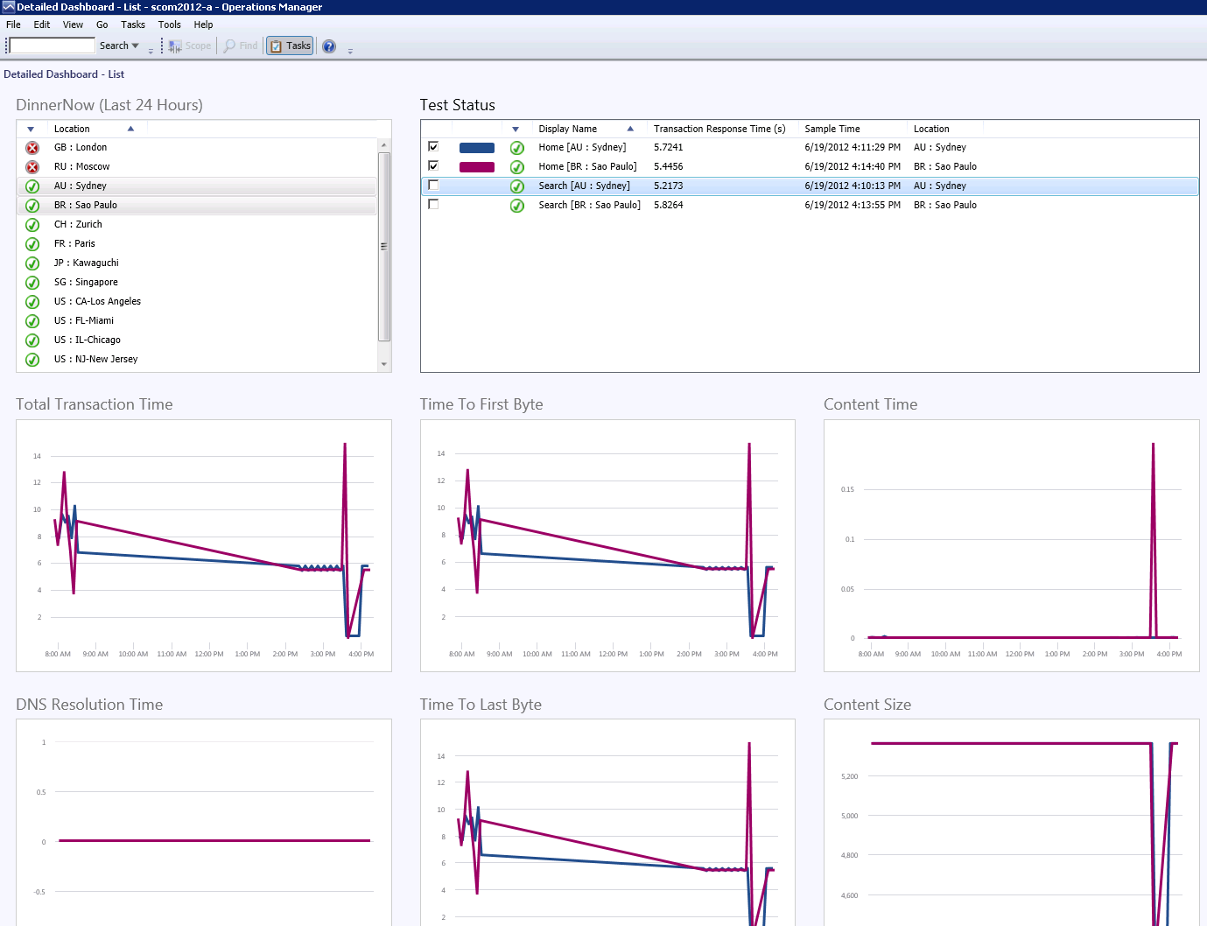Screen dimensions: 1207x926
Task: Click the location list scrollbar thumb
Action: [384, 247]
